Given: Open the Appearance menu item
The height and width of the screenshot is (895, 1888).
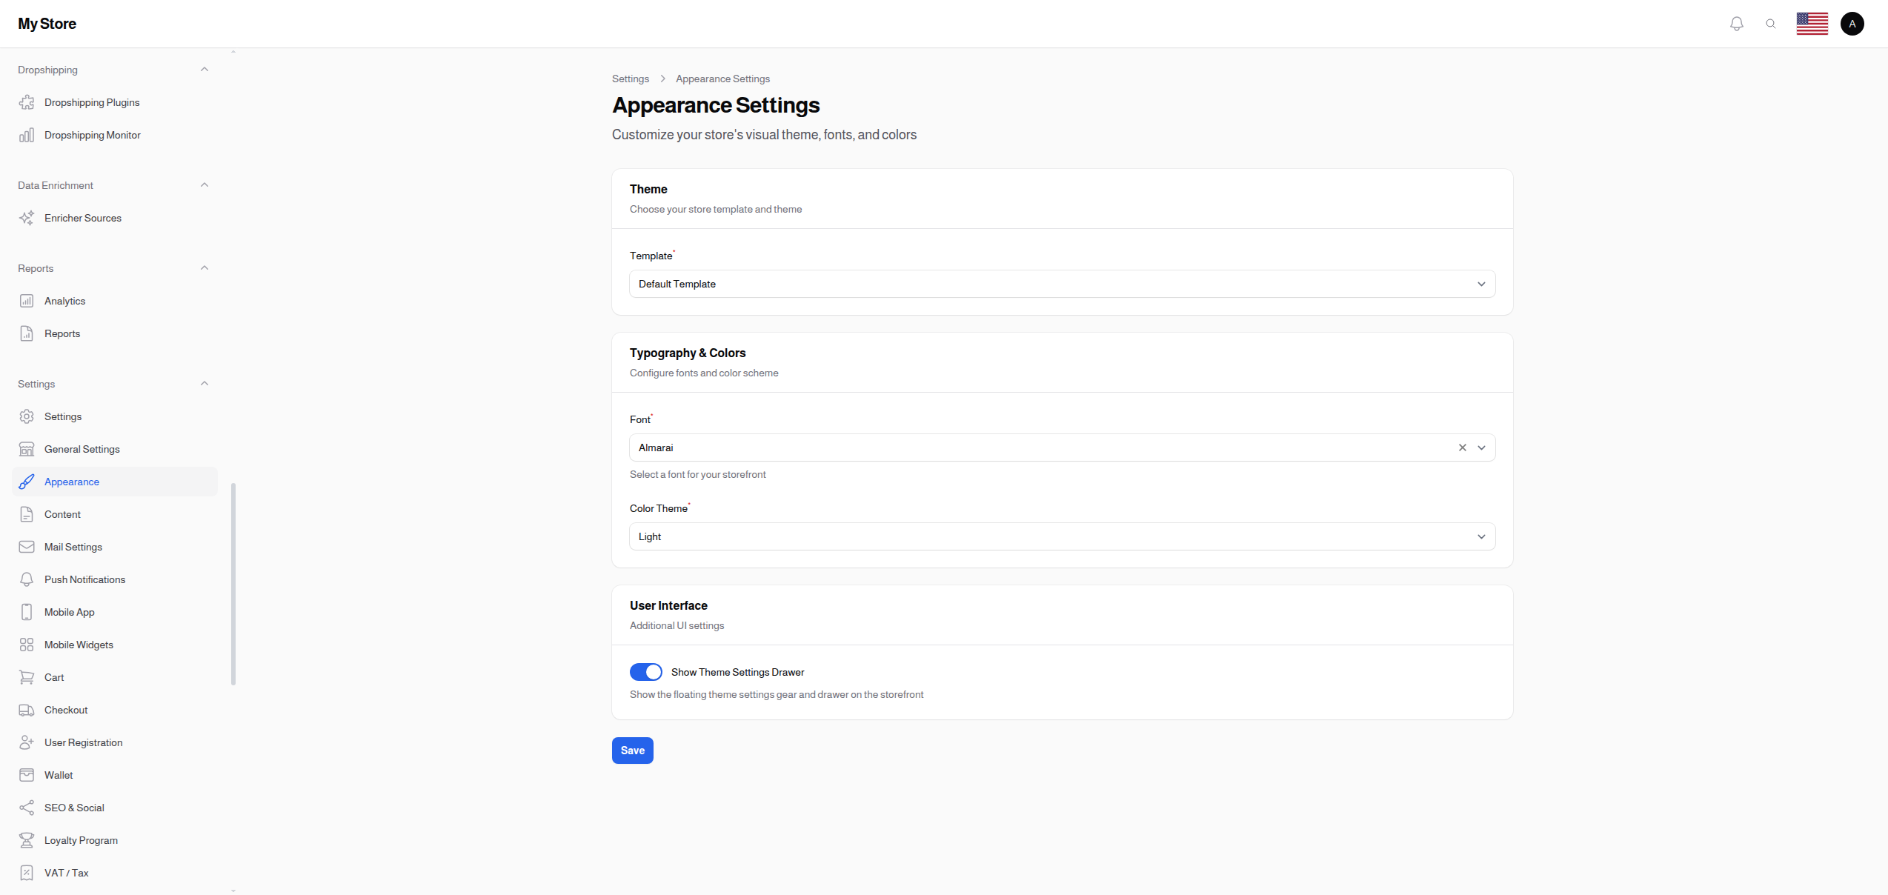Looking at the screenshot, I should click(72, 482).
